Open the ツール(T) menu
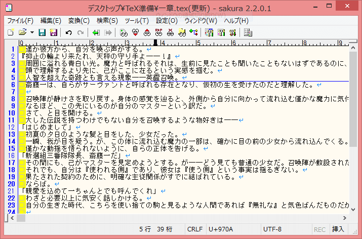The image size is (362, 239). (x=137, y=21)
